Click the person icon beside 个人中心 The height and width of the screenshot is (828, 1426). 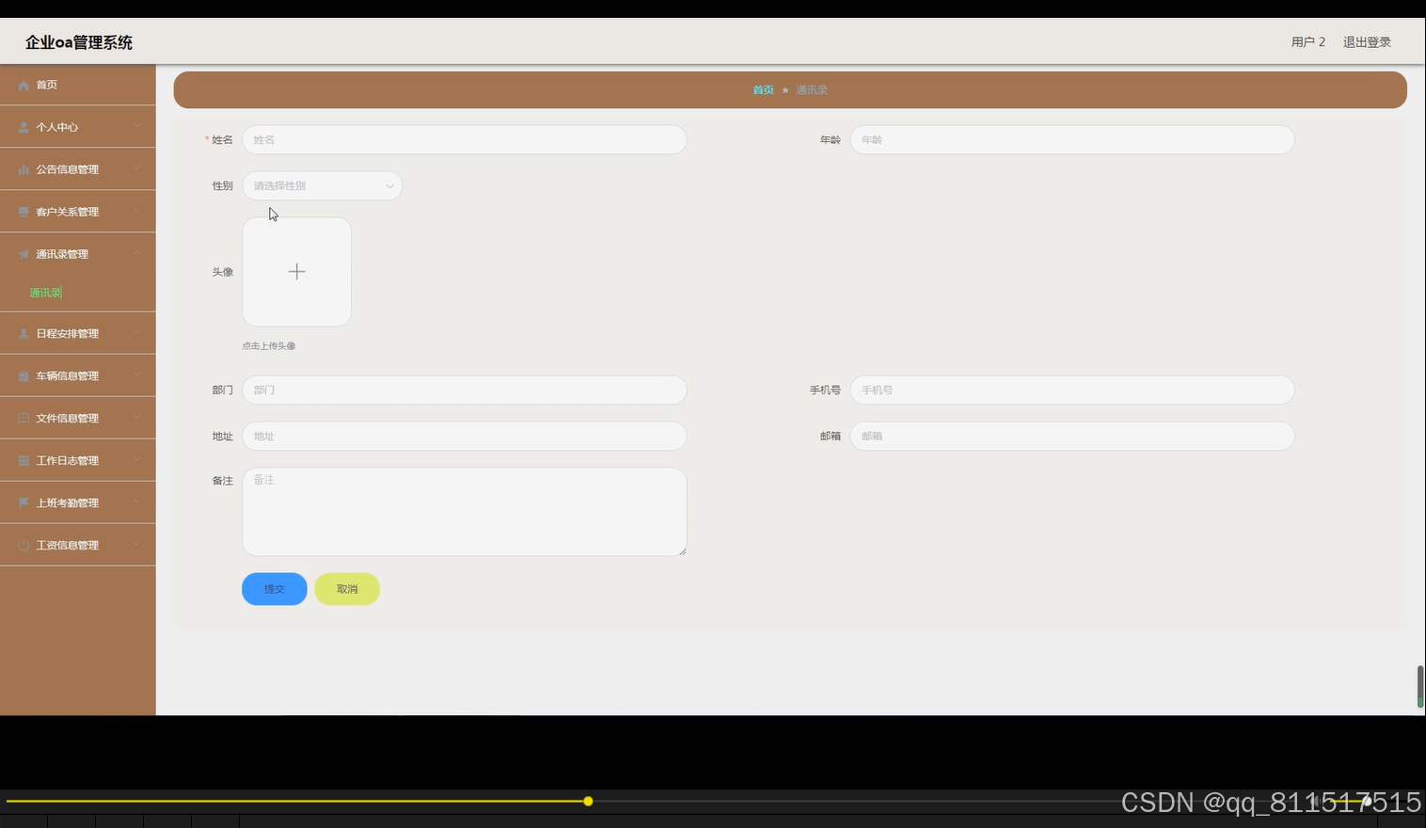click(24, 127)
